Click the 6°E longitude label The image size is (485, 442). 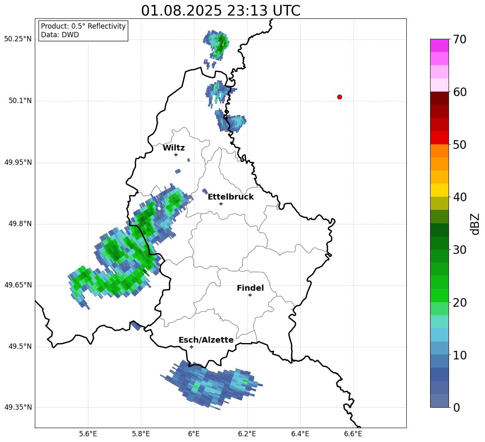point(194,434)
